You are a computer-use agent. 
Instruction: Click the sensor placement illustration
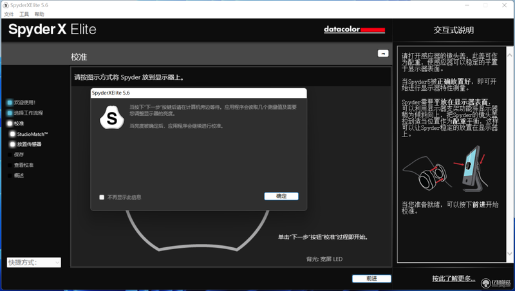click(445, 169)
